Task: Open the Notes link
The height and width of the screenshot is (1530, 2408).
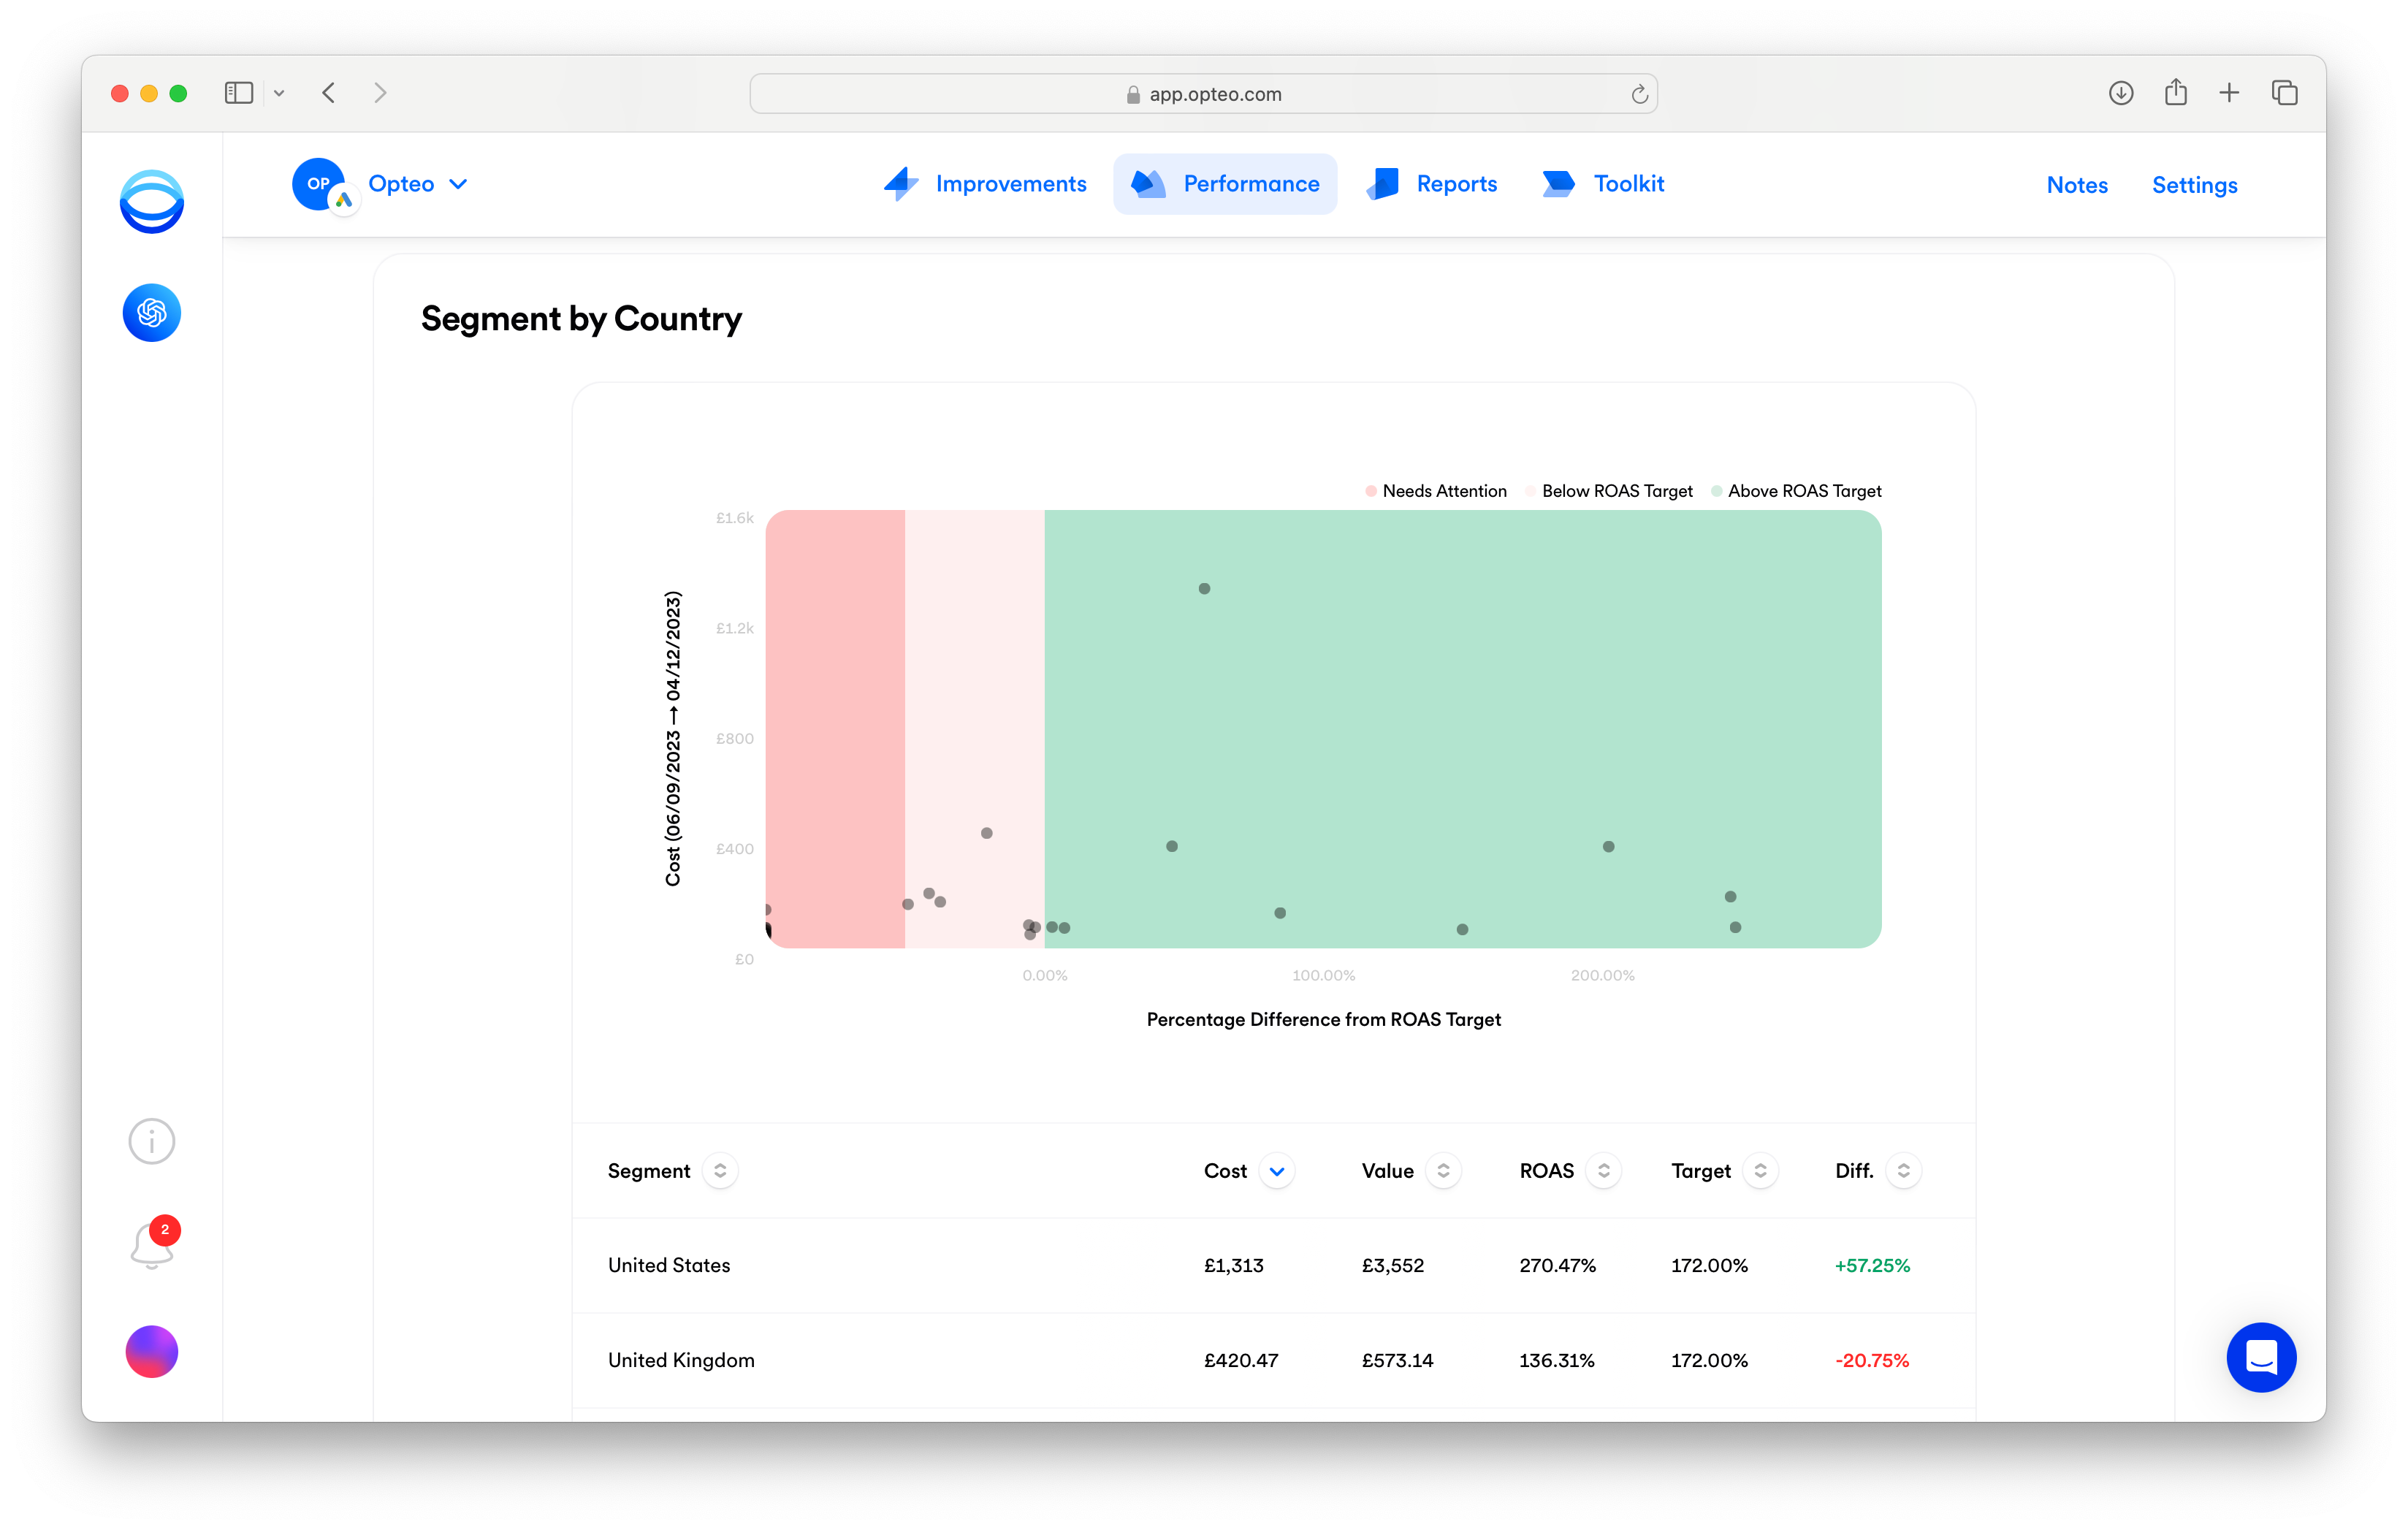Action: coord(2077,185)
